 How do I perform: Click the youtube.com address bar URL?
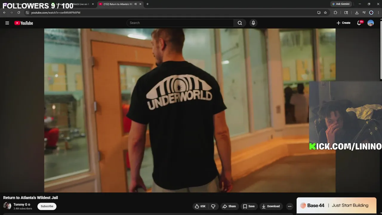pos(56,13)
